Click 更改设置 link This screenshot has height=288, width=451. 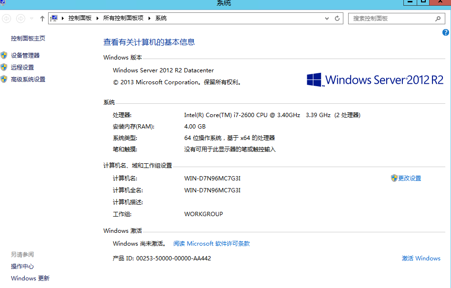(410, 178)
